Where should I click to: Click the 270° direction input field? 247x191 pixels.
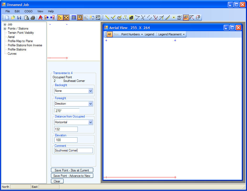pyautogui.click(x=67, y=111)
